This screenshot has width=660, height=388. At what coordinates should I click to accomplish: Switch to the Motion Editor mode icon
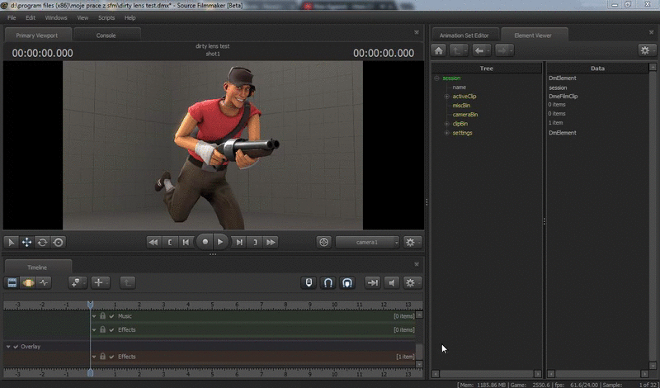tap(28, 282)
